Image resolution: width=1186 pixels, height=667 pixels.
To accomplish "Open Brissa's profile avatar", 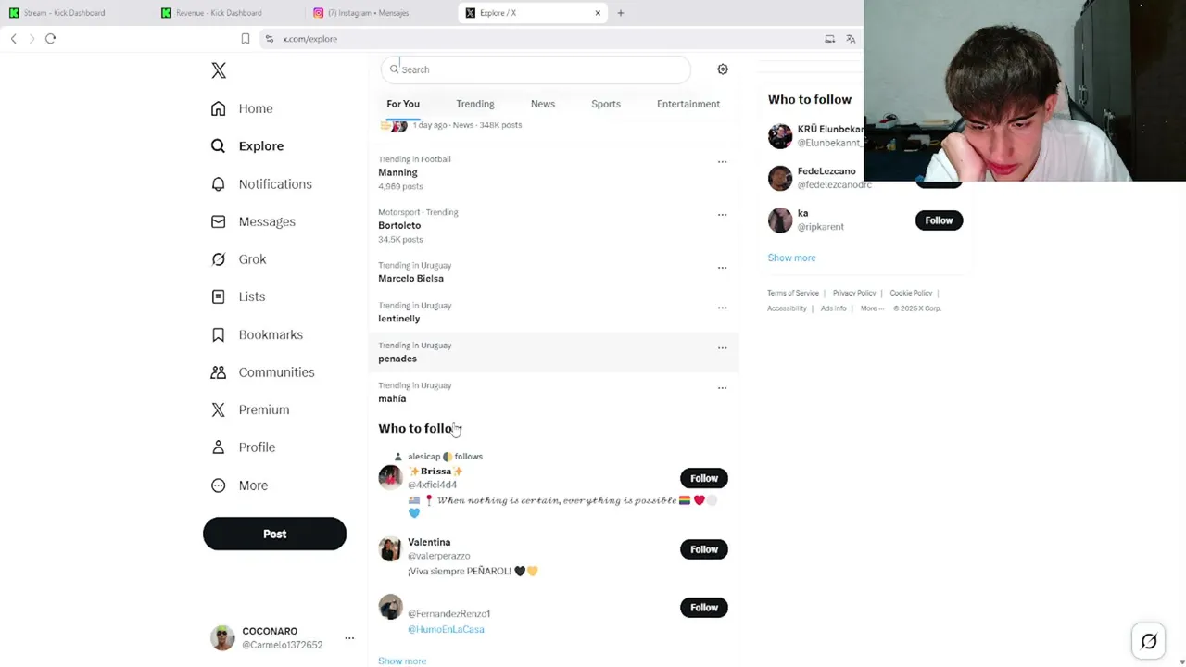I will (x=391, y=477).
